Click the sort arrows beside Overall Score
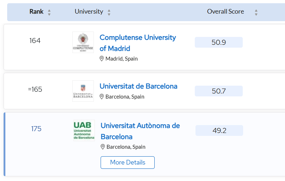This screenshot has width=285, height=181. point(256,12)
